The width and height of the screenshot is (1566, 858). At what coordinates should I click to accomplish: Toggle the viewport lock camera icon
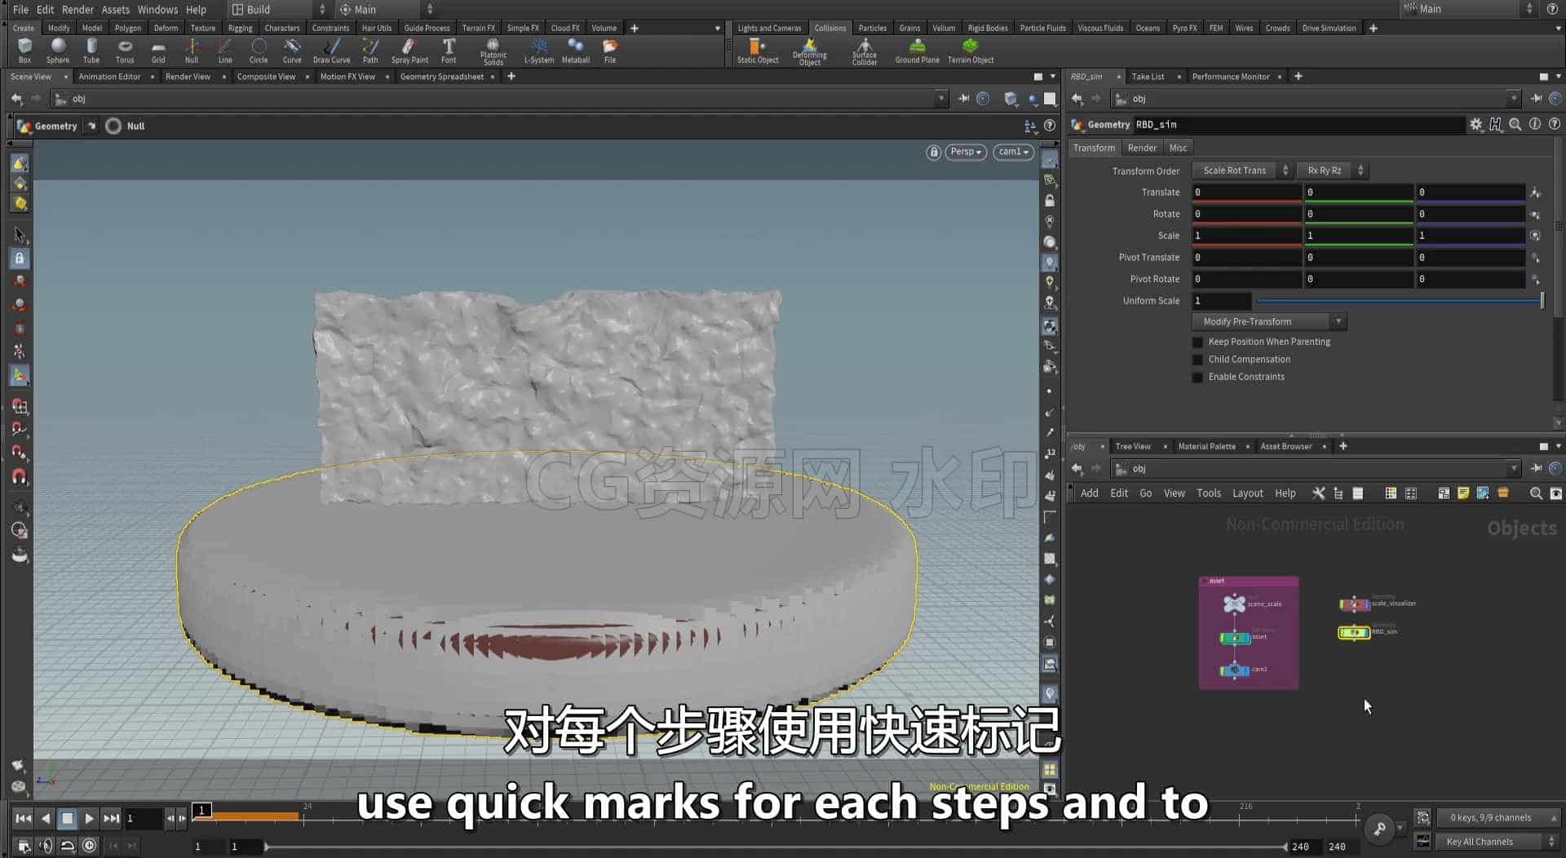[933, 153]
